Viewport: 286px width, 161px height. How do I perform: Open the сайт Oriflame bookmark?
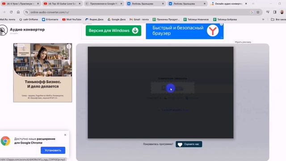pos(29,19)
